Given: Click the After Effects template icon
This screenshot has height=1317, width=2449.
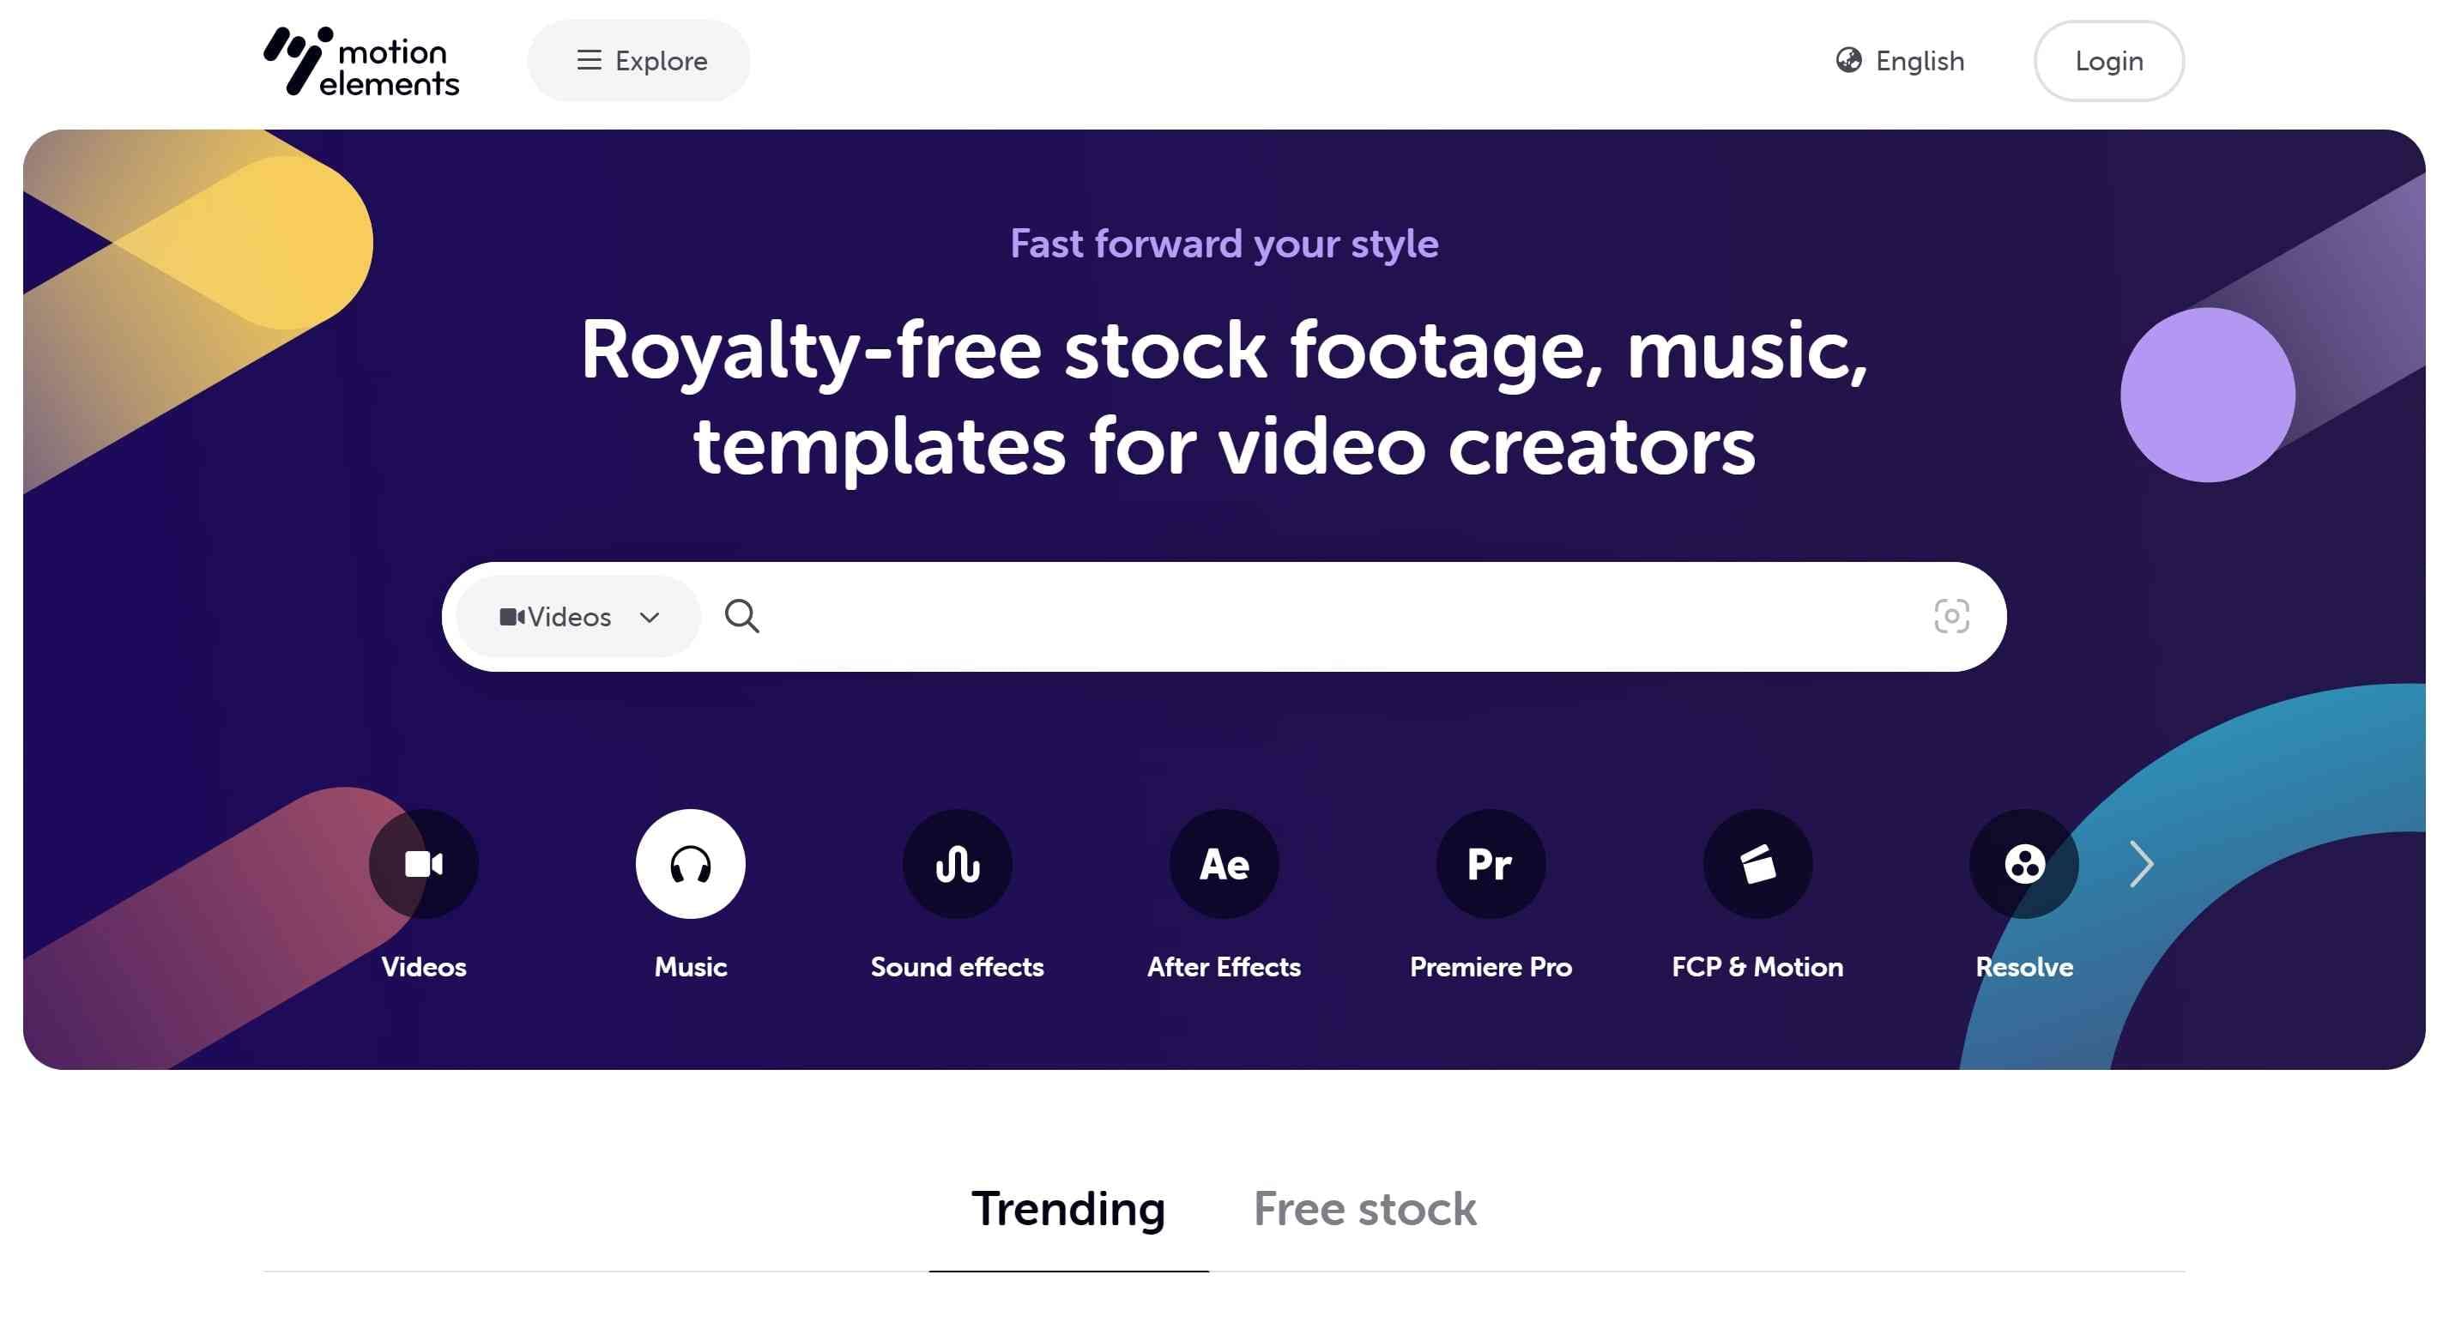Looking at the screenshot, I should pyautogui.click(x=1223, y=863).
